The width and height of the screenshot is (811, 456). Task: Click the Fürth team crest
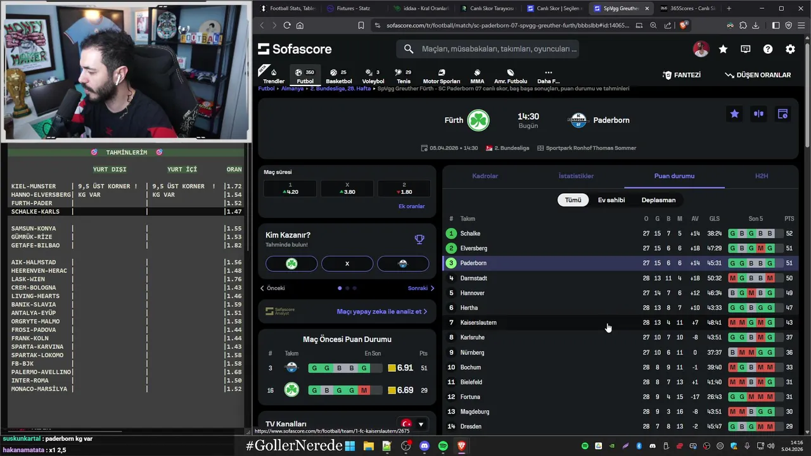(478, 120)
